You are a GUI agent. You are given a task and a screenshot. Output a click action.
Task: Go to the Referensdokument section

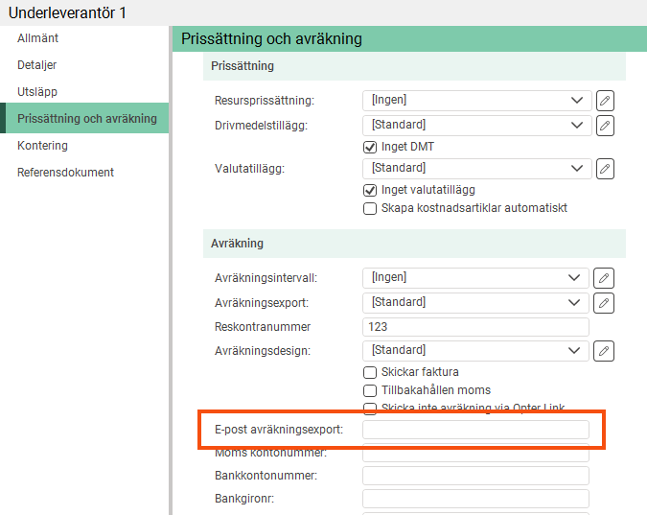point(65,173)
